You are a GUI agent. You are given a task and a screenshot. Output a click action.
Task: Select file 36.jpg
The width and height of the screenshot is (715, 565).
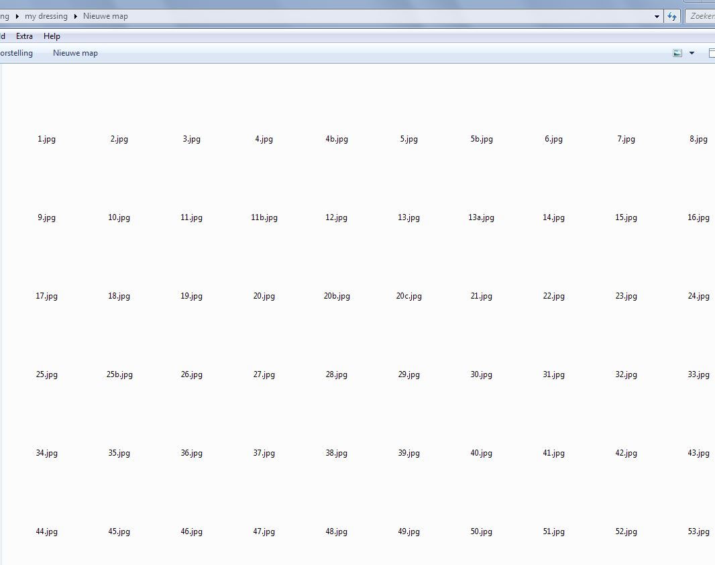point(192,453)
